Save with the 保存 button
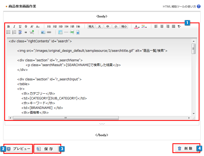 [46, 149]
